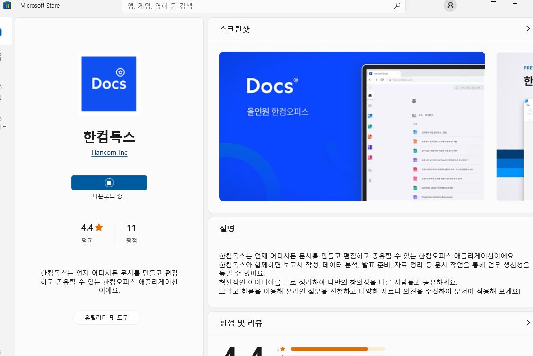This screenshot has width=533, height=356.
Task: Expand the 평점 및 리뷰 section chevron
Action: 528,323
